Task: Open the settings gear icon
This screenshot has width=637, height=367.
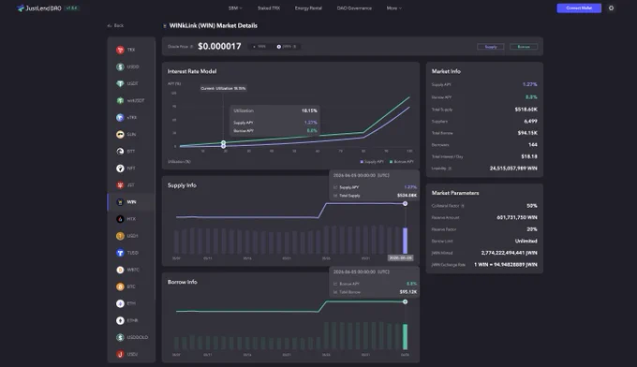Action: pyautogui.click(x=611, y=8)
